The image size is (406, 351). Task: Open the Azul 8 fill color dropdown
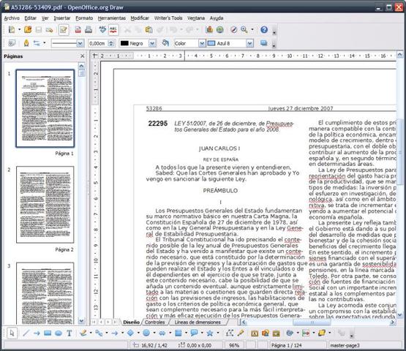[249, 43]
